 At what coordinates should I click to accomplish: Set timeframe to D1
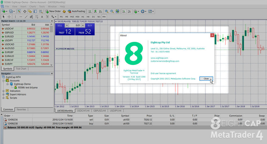(93, 17)
